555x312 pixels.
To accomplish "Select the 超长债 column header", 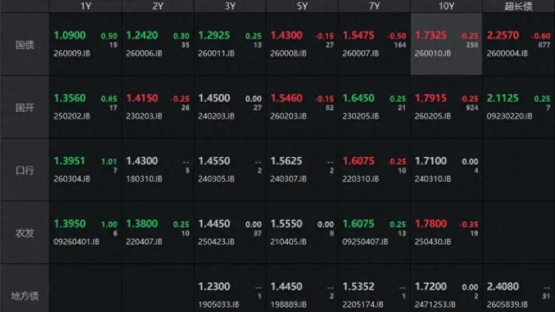I will [519, 6].
